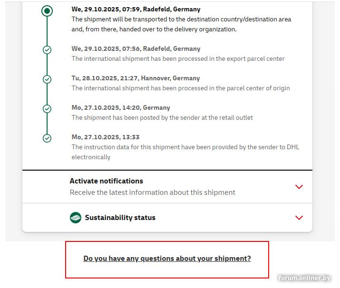Click the Sustainability status label
The image size is (340, 288).
coord(120,218)
